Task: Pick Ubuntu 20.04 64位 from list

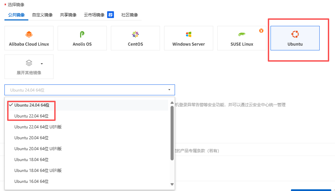Action: coord(31,138)
